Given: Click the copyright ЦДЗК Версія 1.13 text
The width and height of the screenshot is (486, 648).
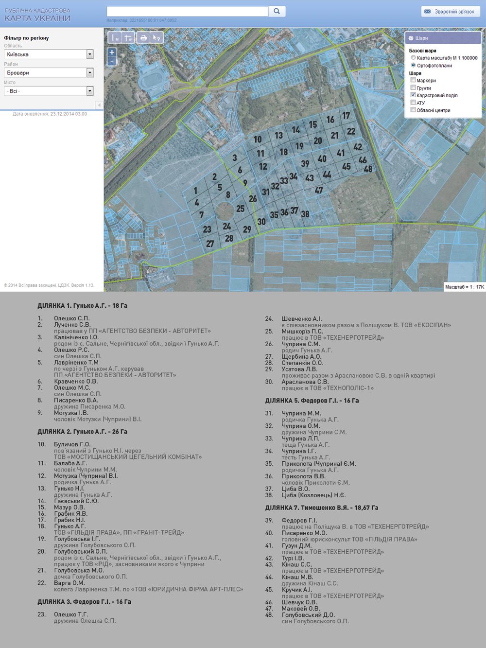Looking at the screenshot, I should (x=49, y=285).
